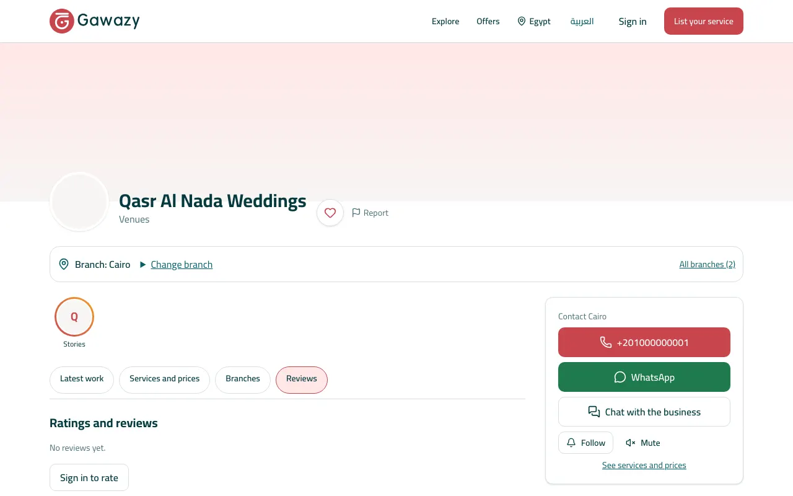Open the All branches (2) link

708,264
